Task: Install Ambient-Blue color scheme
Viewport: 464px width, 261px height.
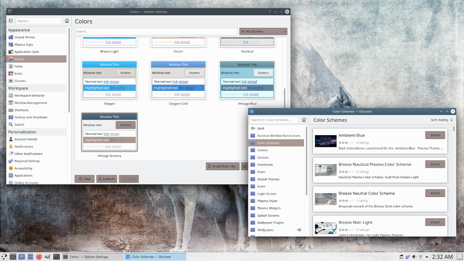Action: tap(435, 135)
